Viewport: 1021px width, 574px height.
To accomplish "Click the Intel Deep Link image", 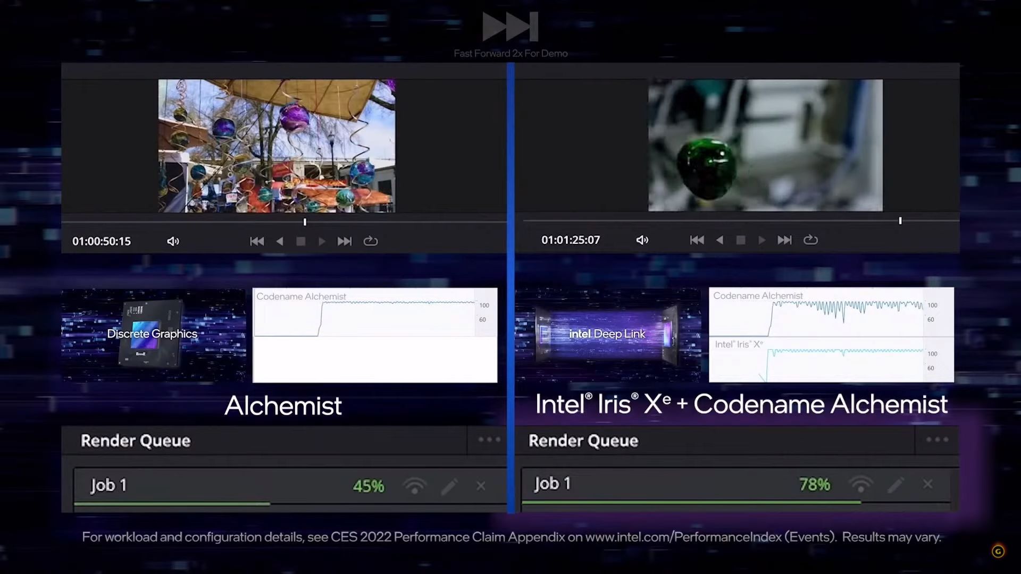I will 608,335.
